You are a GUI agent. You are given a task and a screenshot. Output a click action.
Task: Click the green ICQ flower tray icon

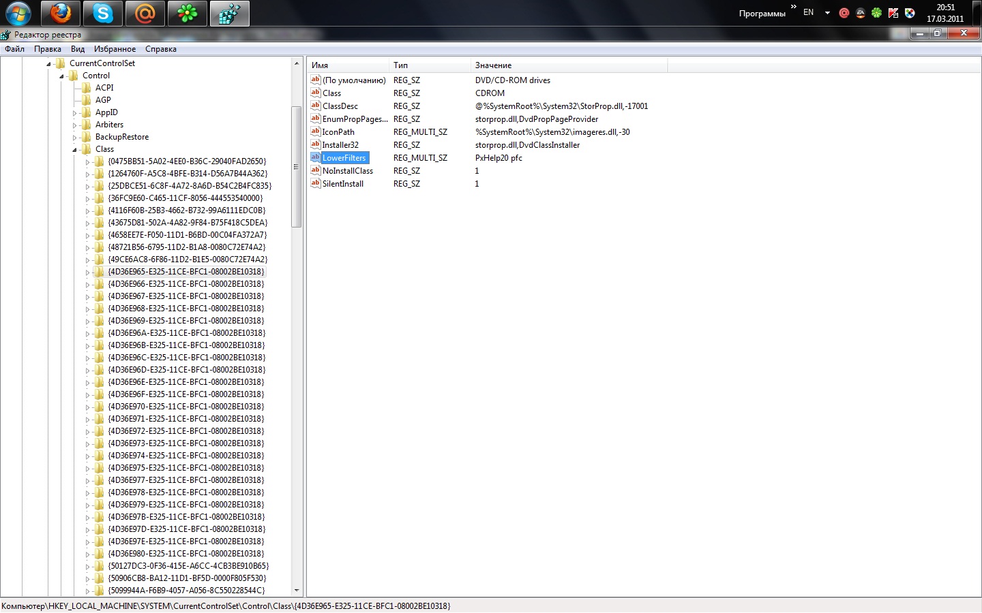point(877,13)
